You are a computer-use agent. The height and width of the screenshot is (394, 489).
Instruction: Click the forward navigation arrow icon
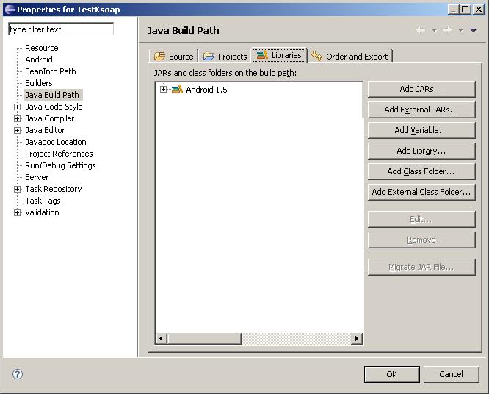(447, 30)
